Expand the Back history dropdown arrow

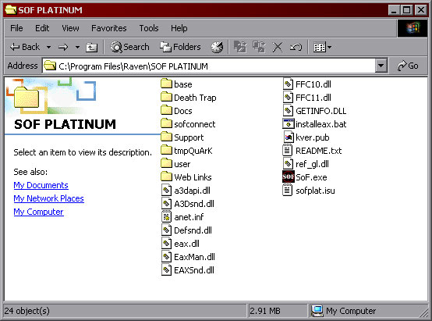[x=49, y=47]
